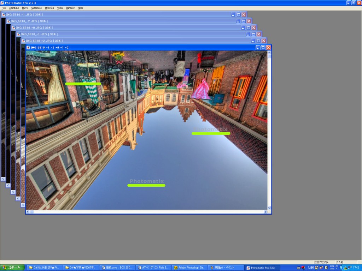Click the down scroll arrow of the front image window
This screenshot has height=271, width=362.
(x=269, y=208)
